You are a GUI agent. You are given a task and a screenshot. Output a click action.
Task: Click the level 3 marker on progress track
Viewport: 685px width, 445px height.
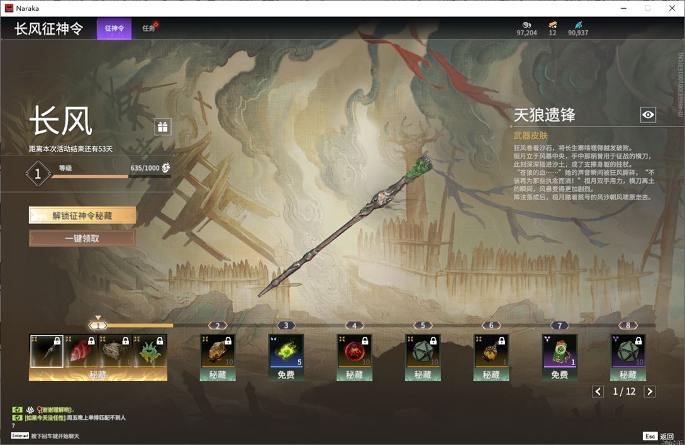286,325
